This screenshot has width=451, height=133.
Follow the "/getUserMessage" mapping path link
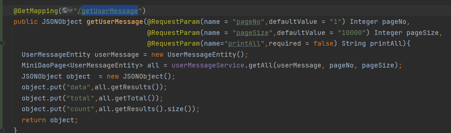tap(108, 11)
